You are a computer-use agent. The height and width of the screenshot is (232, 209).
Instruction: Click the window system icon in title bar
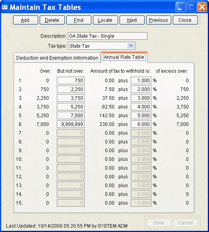point(5,7)
